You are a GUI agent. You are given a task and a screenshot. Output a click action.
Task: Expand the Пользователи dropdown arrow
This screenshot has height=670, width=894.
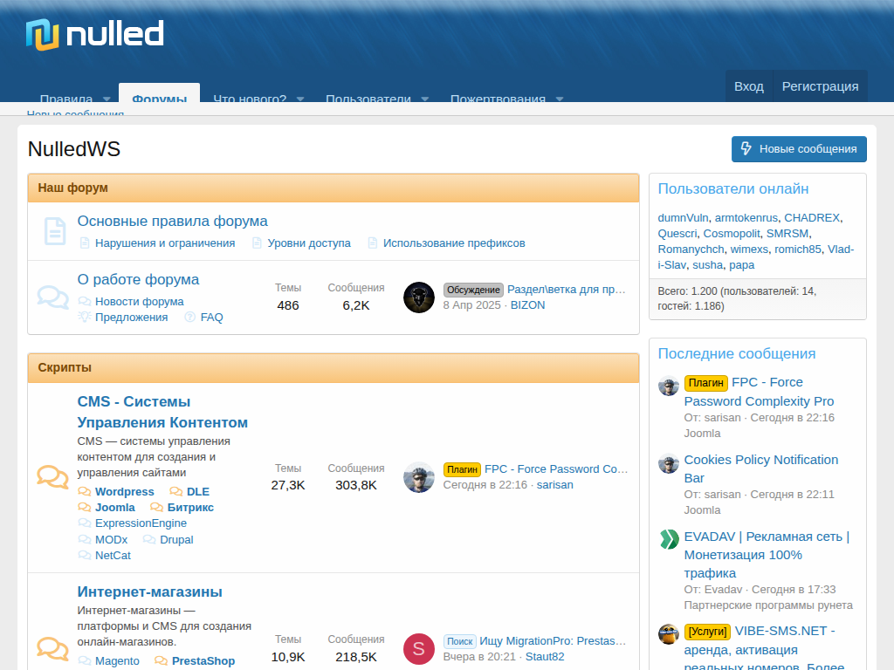tap(425, 99)
